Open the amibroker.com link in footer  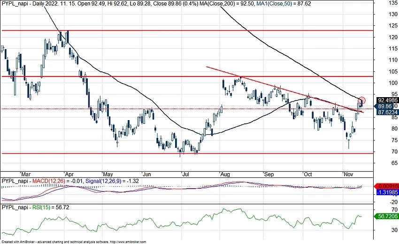coord(128,242)
